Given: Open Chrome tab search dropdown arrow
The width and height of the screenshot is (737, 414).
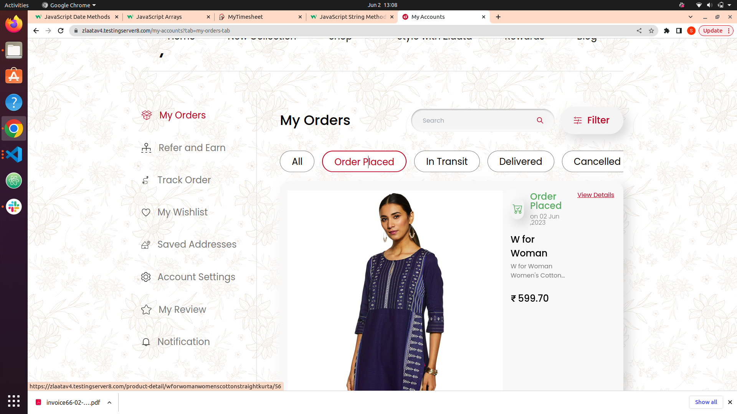Looking at the screenshot, I should coord(691,17).
